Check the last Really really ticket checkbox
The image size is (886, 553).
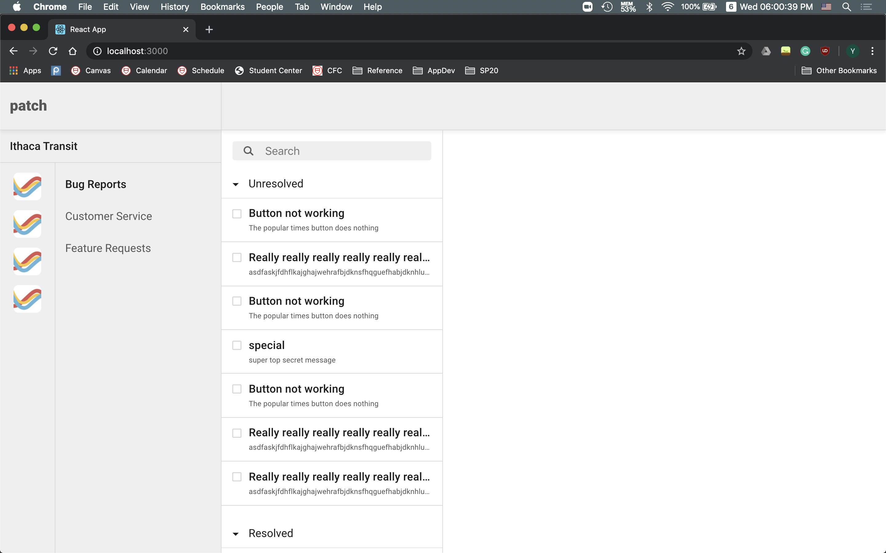[237, 477]
